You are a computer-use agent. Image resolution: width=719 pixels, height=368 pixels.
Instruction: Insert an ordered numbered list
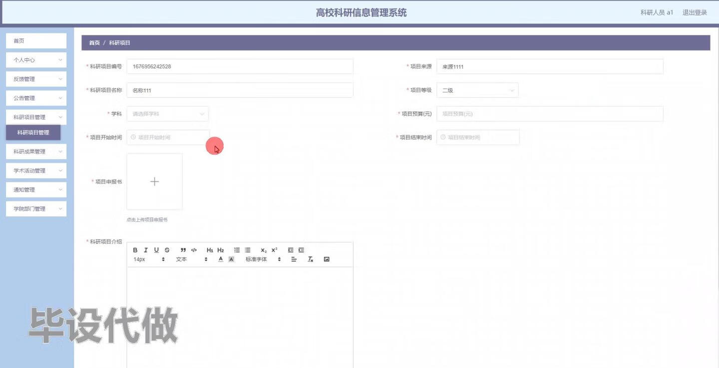[x=237, y=250]
